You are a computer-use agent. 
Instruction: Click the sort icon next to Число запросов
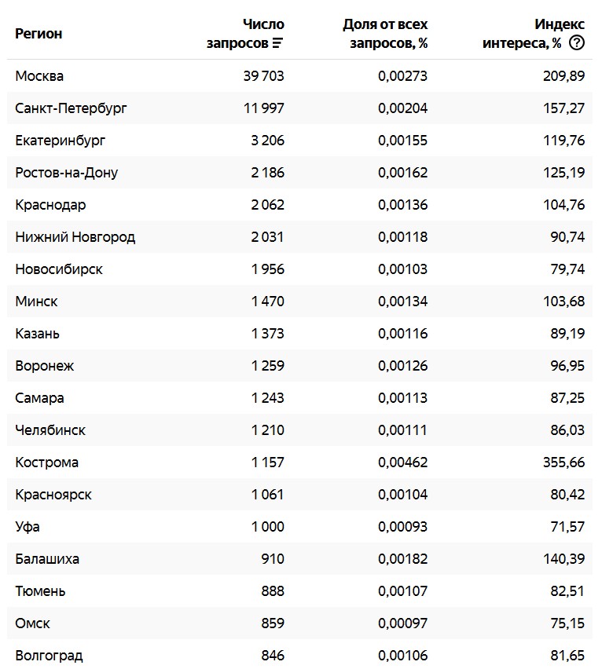pos(277,43)
